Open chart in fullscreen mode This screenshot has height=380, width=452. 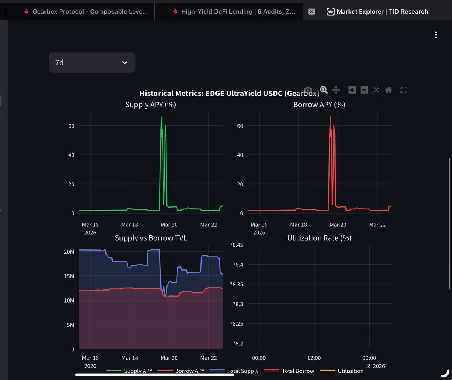click(403, 90)
